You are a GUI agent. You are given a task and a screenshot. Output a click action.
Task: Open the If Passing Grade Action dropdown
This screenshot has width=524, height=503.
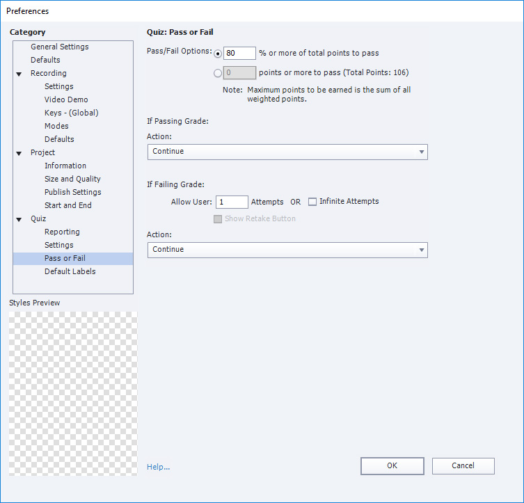[x=287, y=152]
